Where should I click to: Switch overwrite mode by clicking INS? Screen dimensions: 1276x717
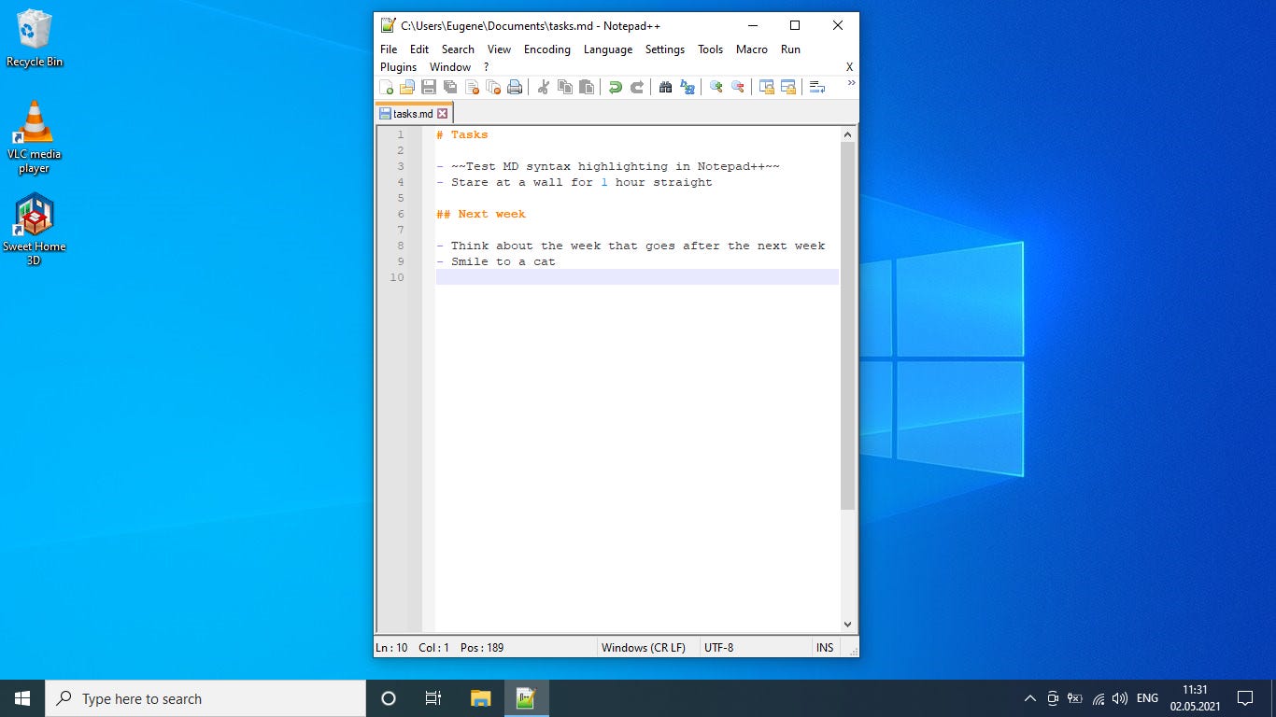point(825,647)
